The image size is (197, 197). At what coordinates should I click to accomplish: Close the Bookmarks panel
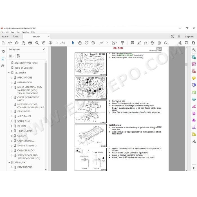(44, 49)
